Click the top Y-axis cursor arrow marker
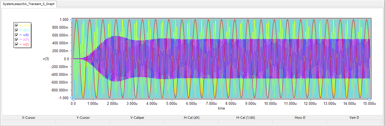 coord(72,20)
